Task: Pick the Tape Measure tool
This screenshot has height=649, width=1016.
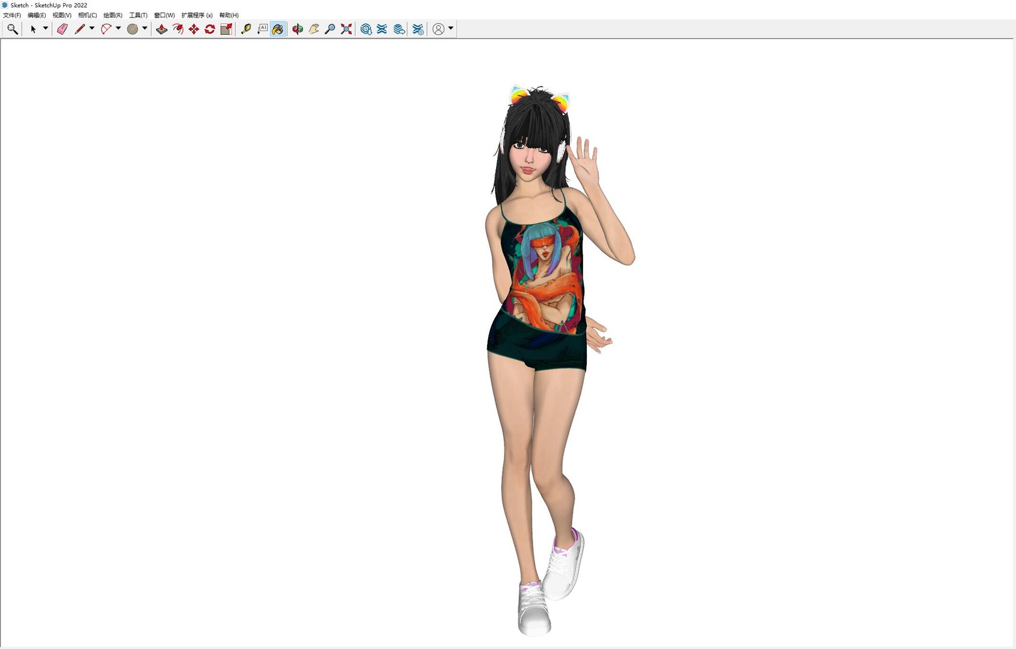Action: [x=246, y=29]
